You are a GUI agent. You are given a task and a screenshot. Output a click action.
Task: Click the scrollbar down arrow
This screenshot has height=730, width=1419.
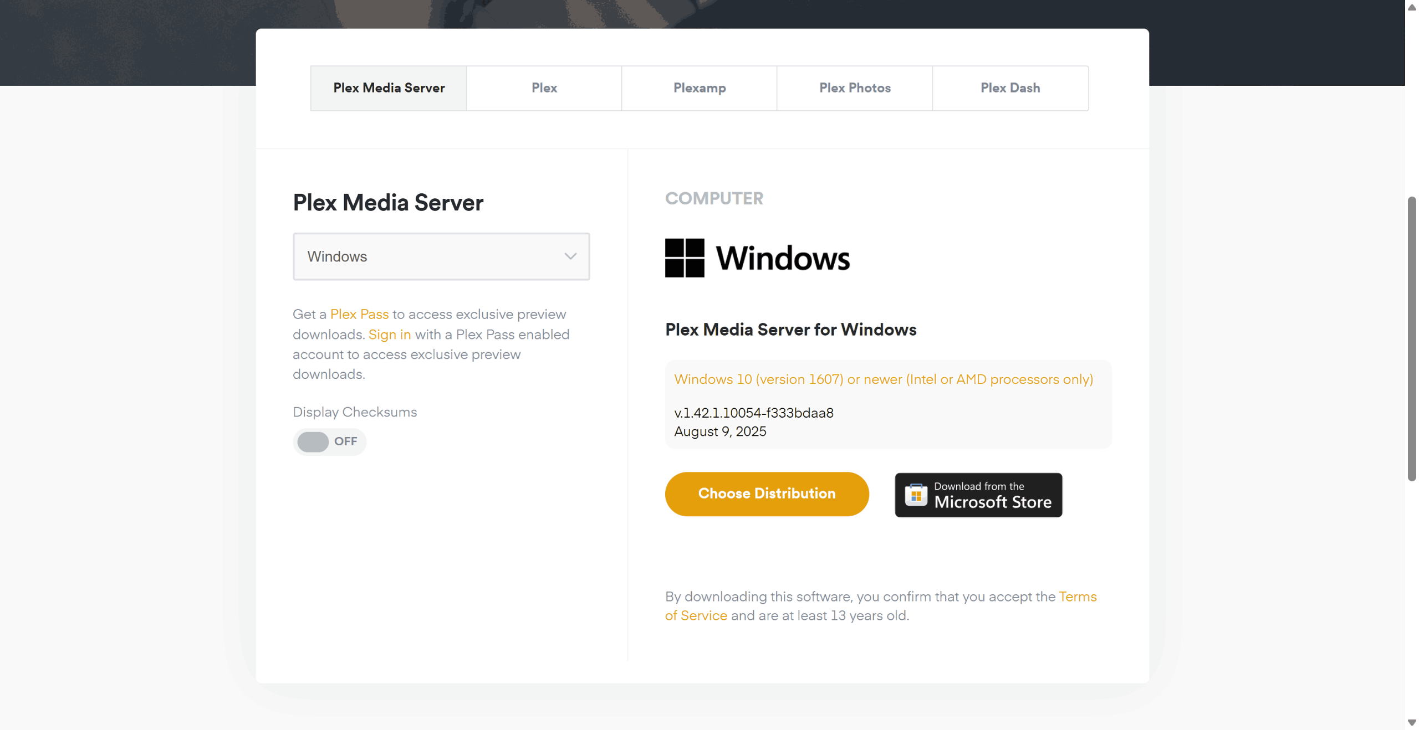click(x=1411, y=723)
